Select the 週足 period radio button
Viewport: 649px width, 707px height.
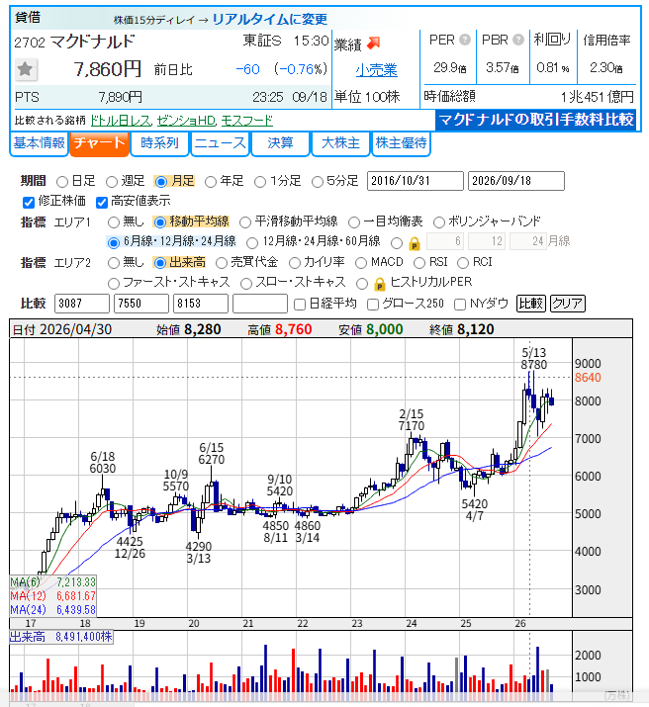(112, 182)
